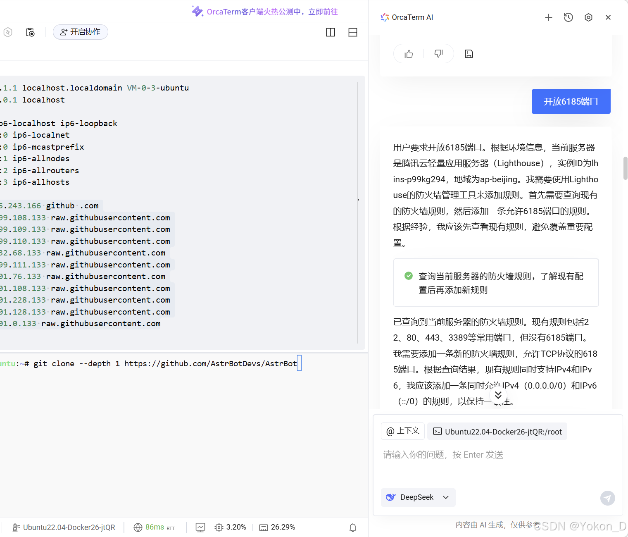The image size is (628, 537).
Task: Click the DeepSeek whale logo icon
Action: (391, 497)
